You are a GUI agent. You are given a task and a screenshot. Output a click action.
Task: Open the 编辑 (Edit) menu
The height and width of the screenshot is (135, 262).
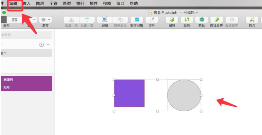click(x=13, y=4)
